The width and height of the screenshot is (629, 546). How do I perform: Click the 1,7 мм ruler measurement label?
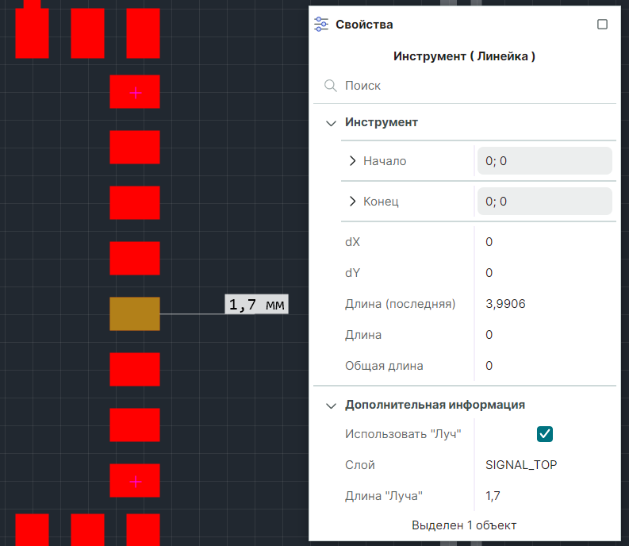point(256,304)
